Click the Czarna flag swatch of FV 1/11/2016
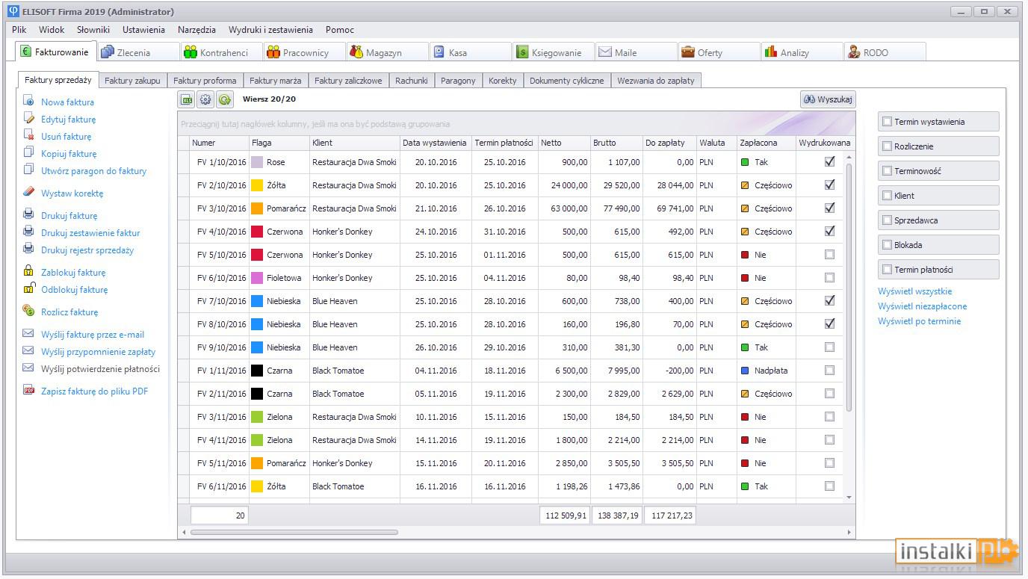 tap(257, 371)
